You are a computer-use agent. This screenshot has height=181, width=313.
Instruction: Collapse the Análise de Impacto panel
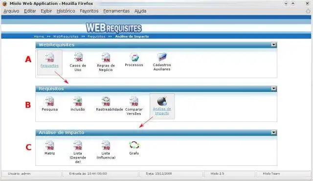tap(274, 133)
